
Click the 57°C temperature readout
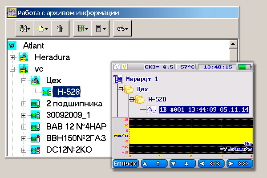click(186, 67)
